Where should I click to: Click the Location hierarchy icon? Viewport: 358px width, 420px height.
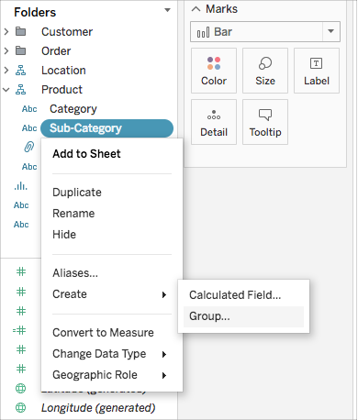coord(20,71)
